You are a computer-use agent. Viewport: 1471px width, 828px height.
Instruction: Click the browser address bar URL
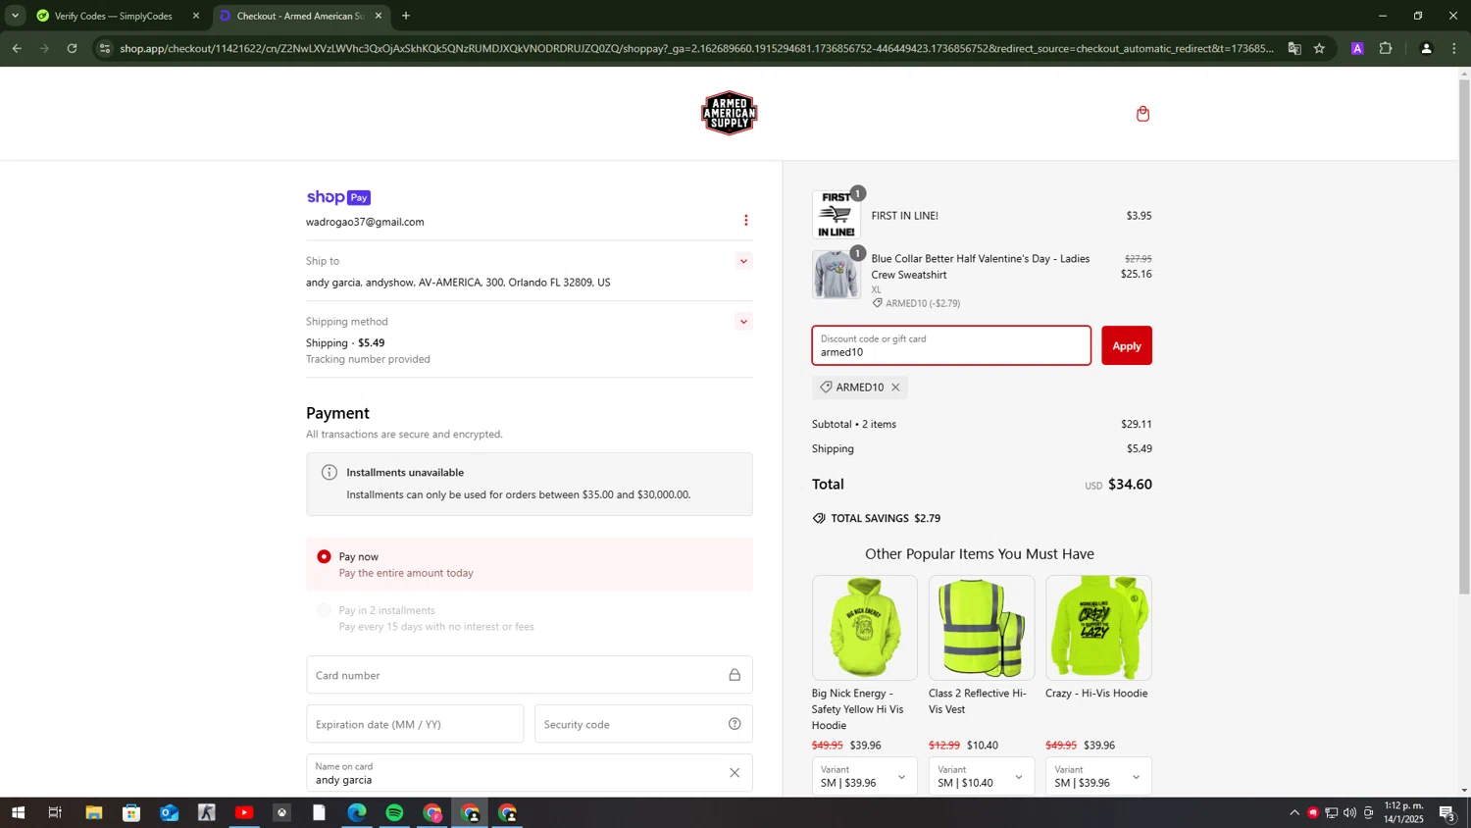[696, 48]
